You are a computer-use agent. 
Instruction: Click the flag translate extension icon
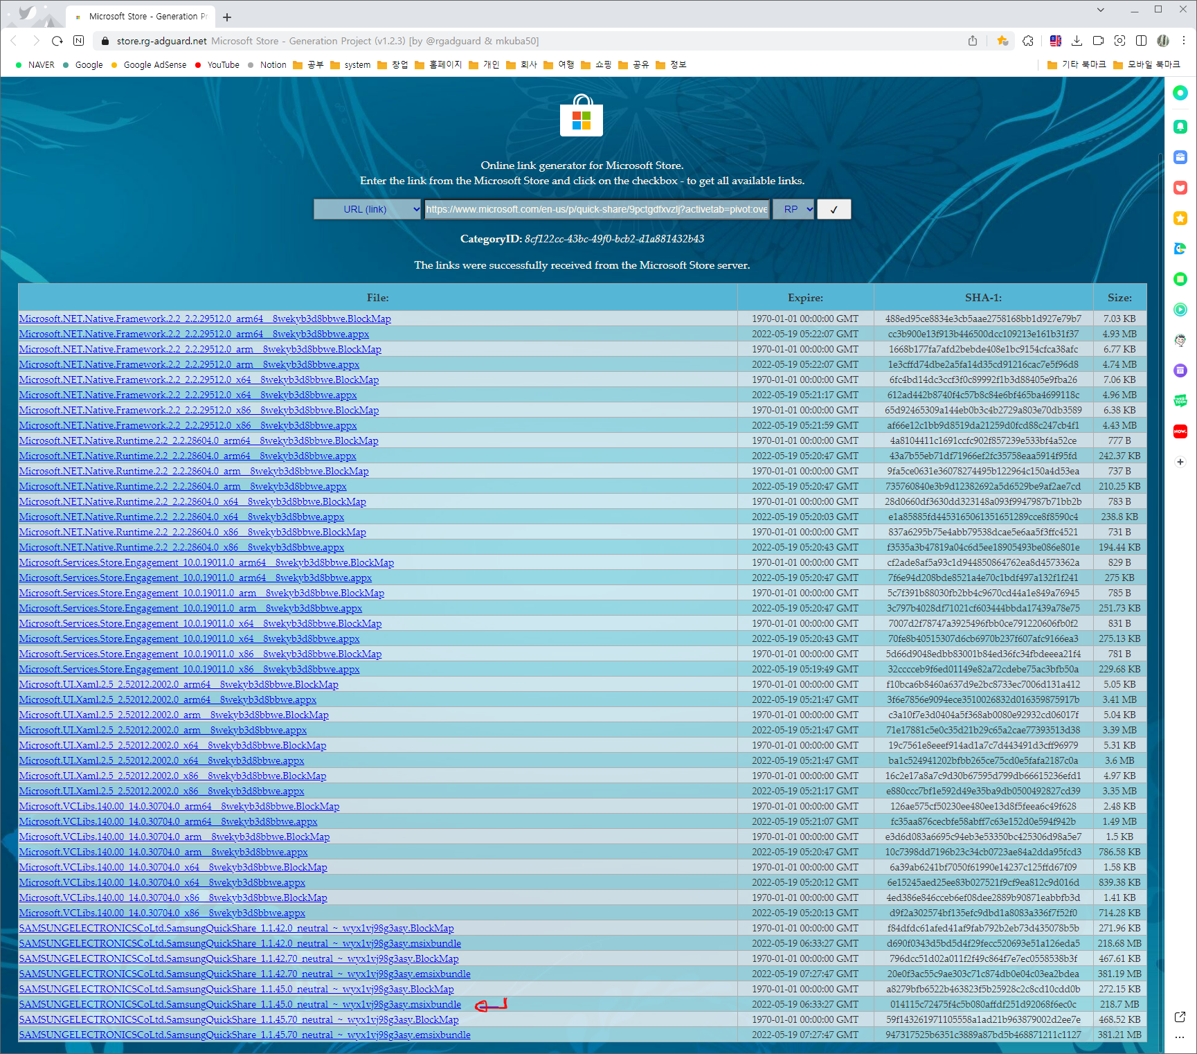[x=1056, y=41]
